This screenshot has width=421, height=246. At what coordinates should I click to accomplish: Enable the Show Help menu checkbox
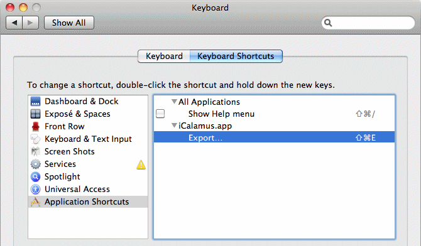pyautogui.click(x=160, y=114)
